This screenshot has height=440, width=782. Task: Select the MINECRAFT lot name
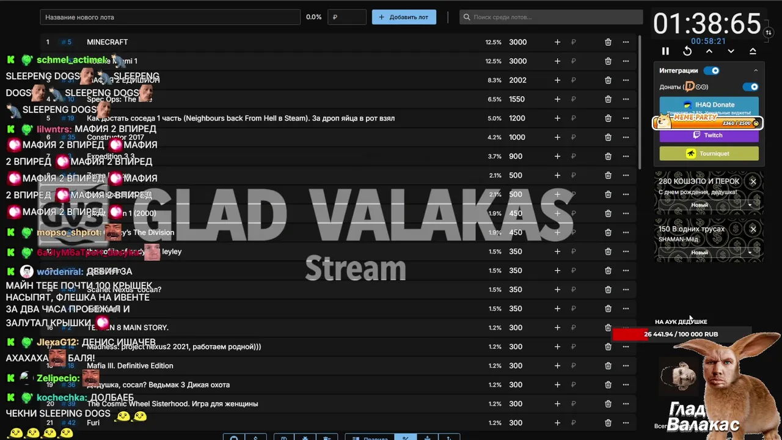[108, 42]
